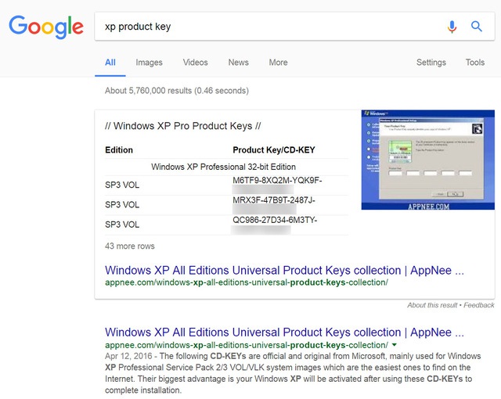Open the featured snippet AppNee title link
Image resolution: width=501 pixels, height=399 pixels.
tap(284, 271)
